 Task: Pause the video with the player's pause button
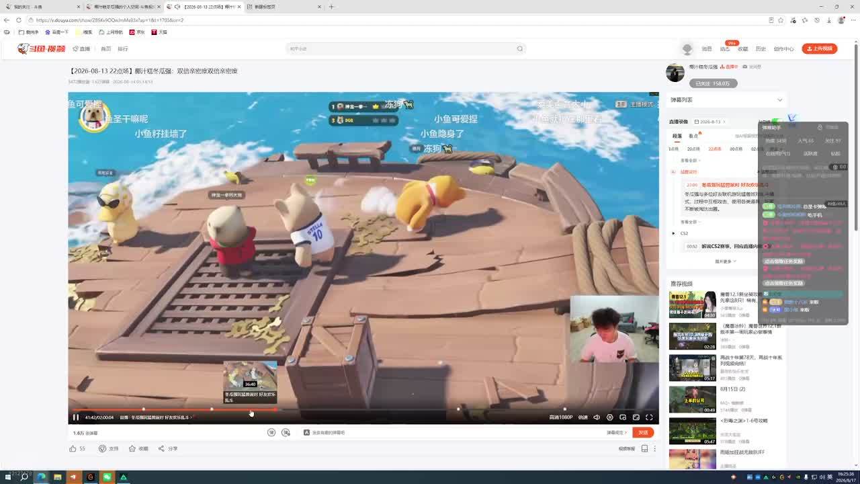point(75,417)
